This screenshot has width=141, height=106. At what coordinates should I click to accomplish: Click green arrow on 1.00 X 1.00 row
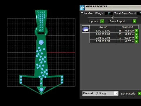click(137, 31)
